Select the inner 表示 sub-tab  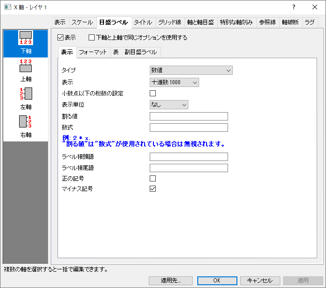(x=67, y=52)
